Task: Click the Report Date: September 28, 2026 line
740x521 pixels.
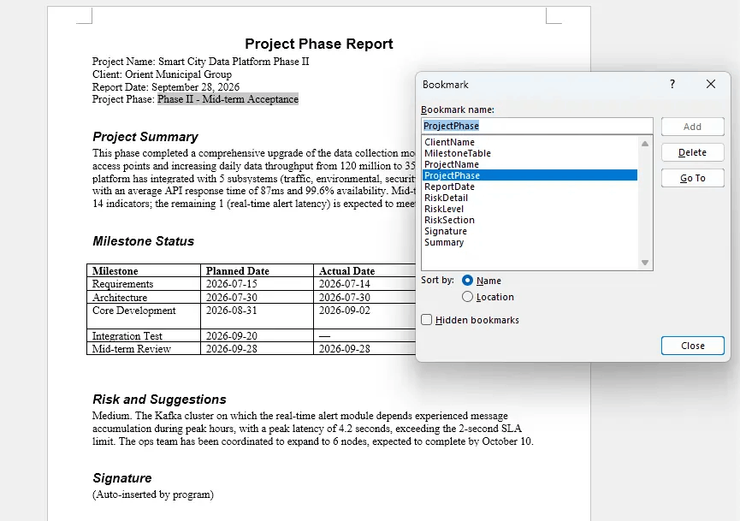Action: point(166,87)
